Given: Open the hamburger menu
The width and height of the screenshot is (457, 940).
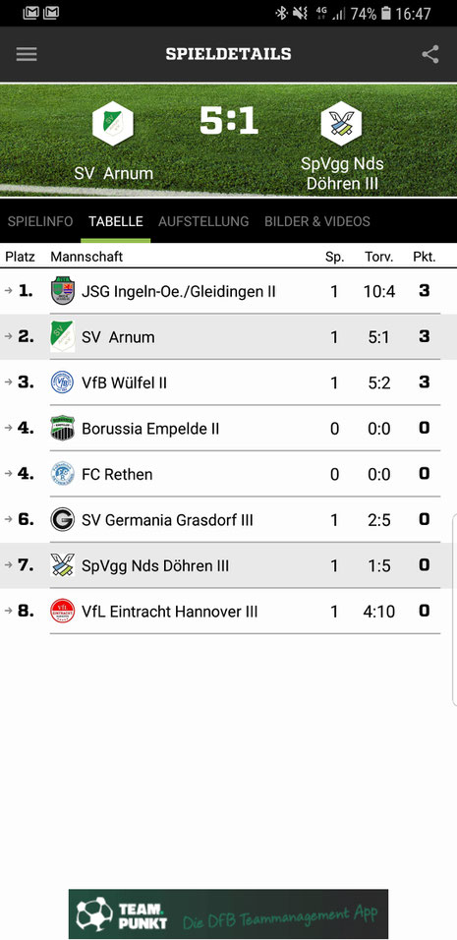Looking at the screenshot, I should click(27, 54).
